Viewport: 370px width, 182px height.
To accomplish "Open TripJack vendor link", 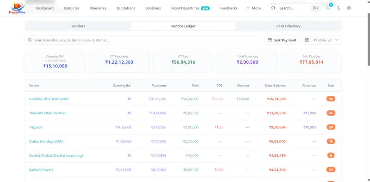I will [36, 127].
